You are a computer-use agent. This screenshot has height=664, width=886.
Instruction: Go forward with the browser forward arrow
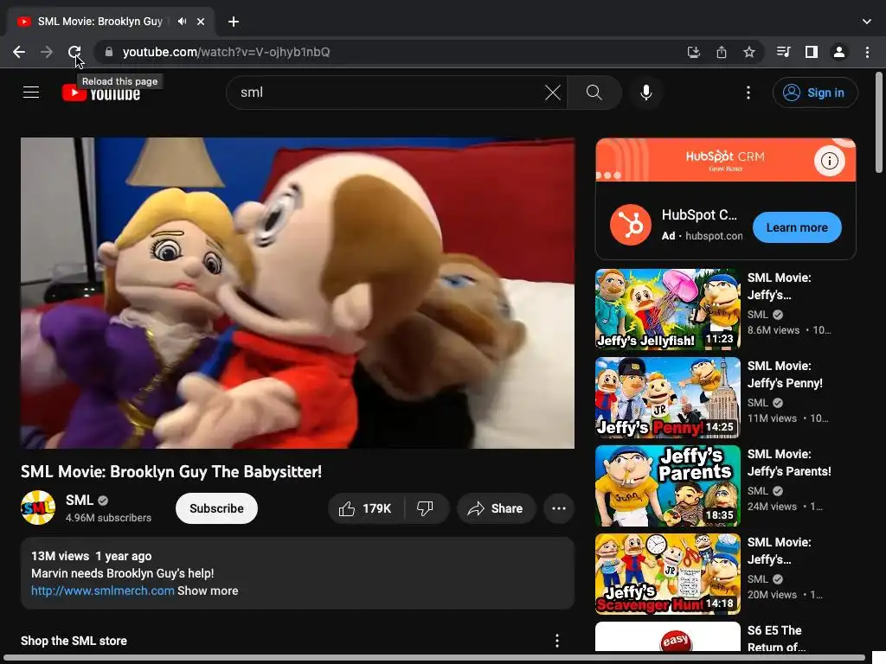pos(47,52)
